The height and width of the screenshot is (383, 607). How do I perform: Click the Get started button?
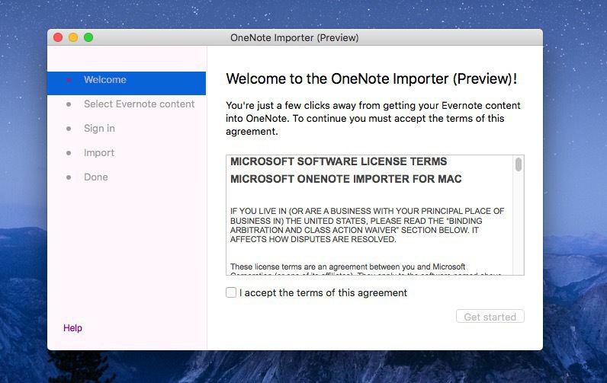click(x=490, y=317)
